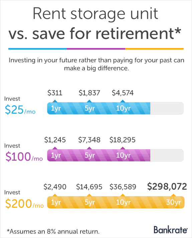This screenshot has height=238, width=192.
Task: Select the 5yr label on purple bar
Action: pyautogui.click(x=90, y=155)
